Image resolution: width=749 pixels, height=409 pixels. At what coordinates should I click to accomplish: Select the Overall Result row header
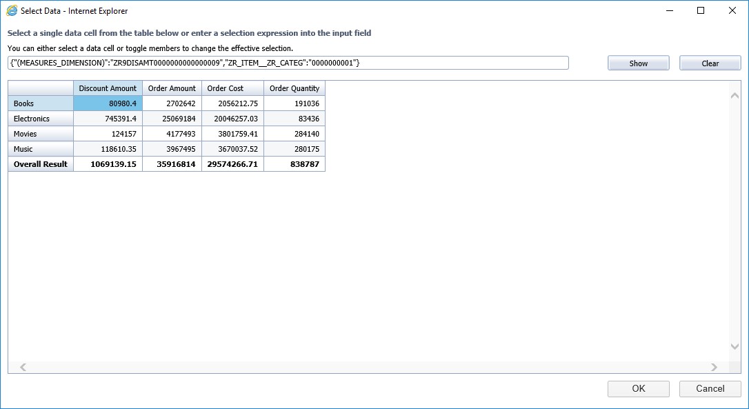(41, 164)
